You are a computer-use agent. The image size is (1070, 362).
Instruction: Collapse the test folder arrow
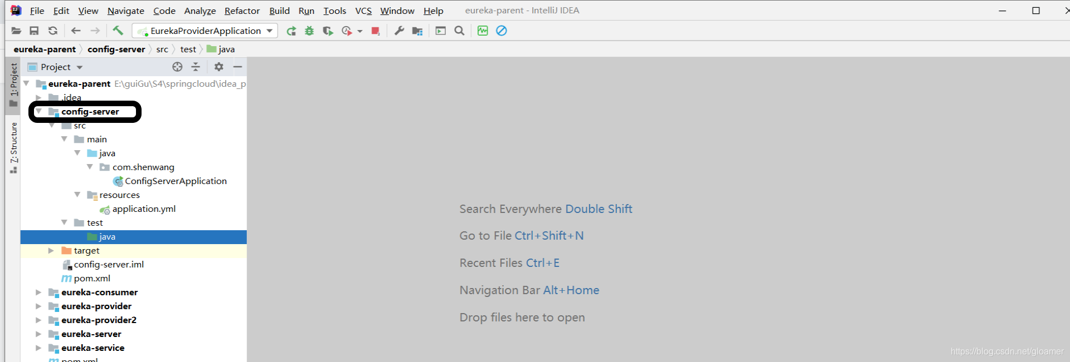(x=64, y=222)
